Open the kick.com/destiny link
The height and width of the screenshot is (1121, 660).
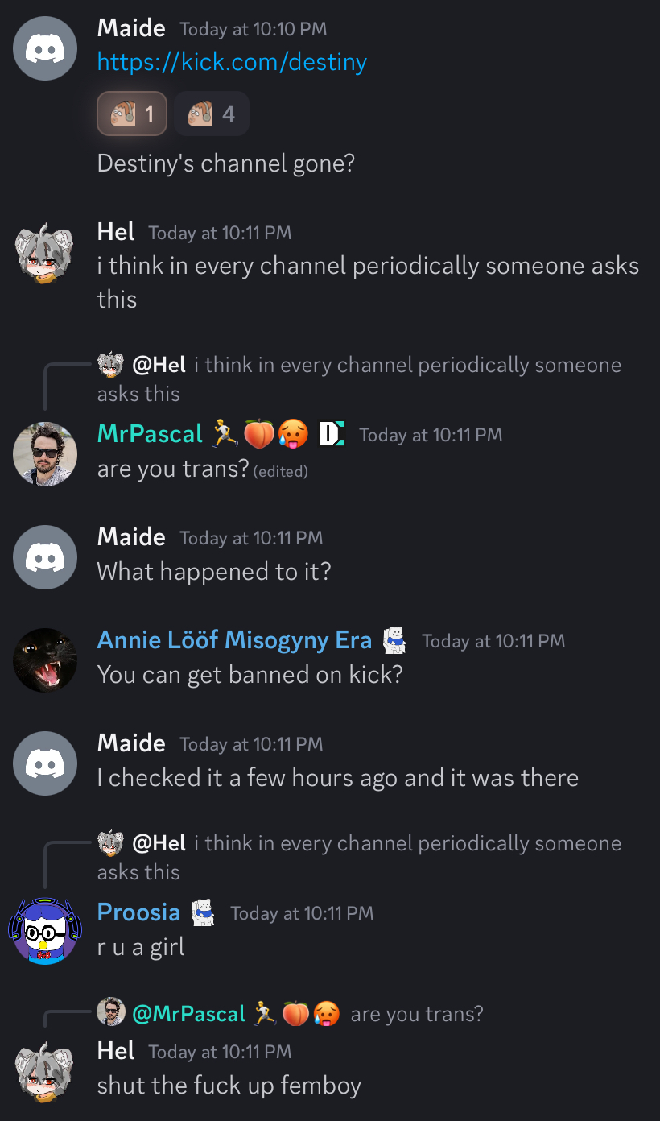[x=232, y=62]
